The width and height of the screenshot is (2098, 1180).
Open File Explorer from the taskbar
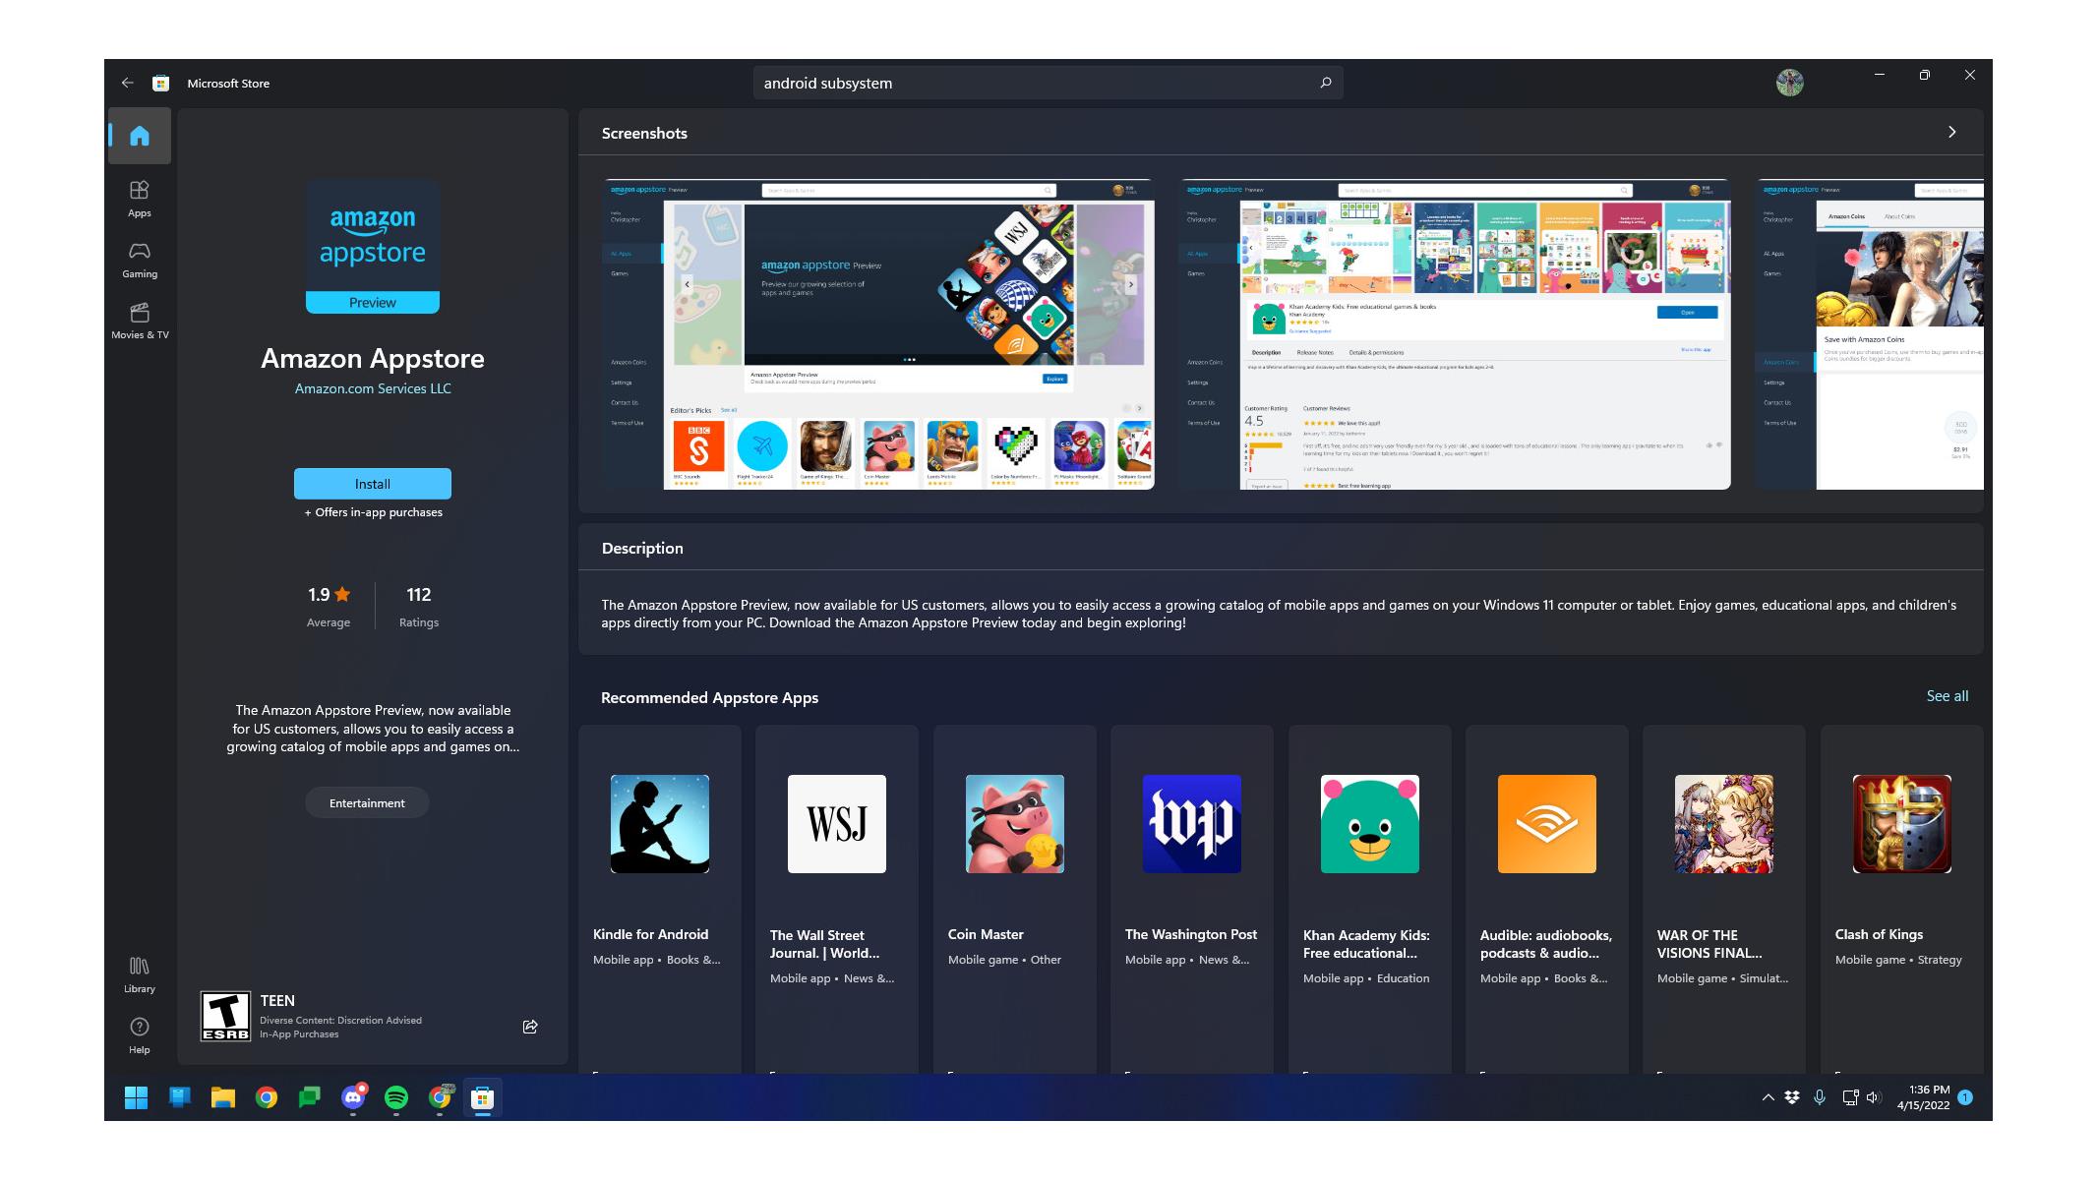tap(223, 1097)
